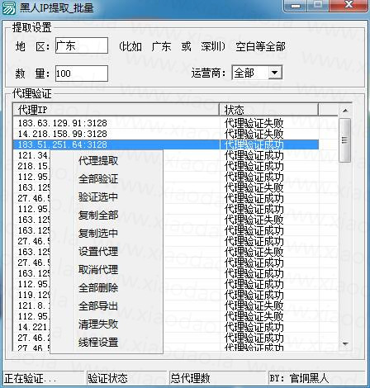Click the scroll down arrow of list
Viewport: 370px width, 388px height.
[345, 344]
